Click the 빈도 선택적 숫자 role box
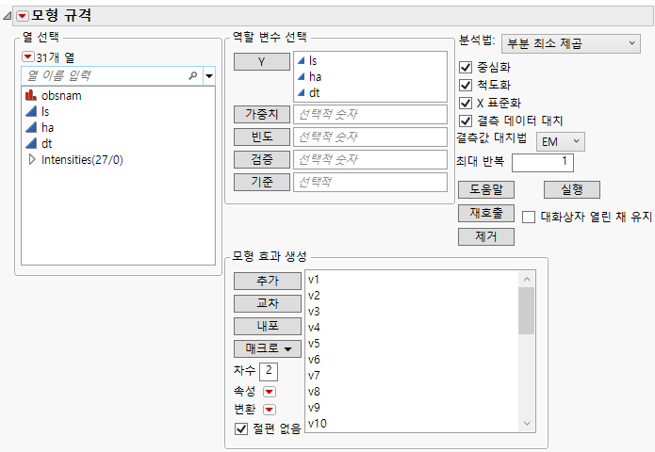Image resolution: width=655 pixels, height=452 pixels. coord(370,137)
